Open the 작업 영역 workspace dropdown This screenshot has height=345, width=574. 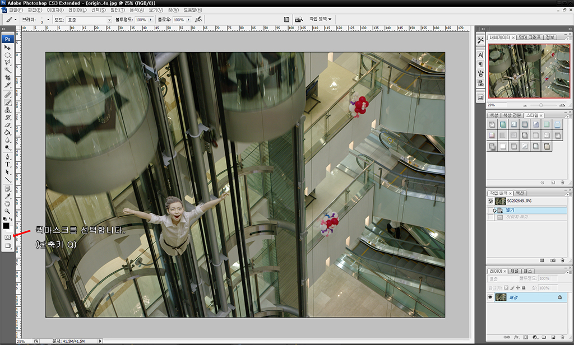pyautogui.click(x=320, y=19)
